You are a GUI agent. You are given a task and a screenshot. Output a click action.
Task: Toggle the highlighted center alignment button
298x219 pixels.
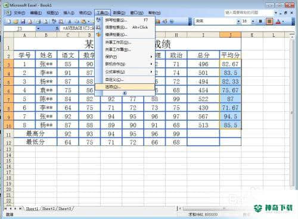coord(269,21)
